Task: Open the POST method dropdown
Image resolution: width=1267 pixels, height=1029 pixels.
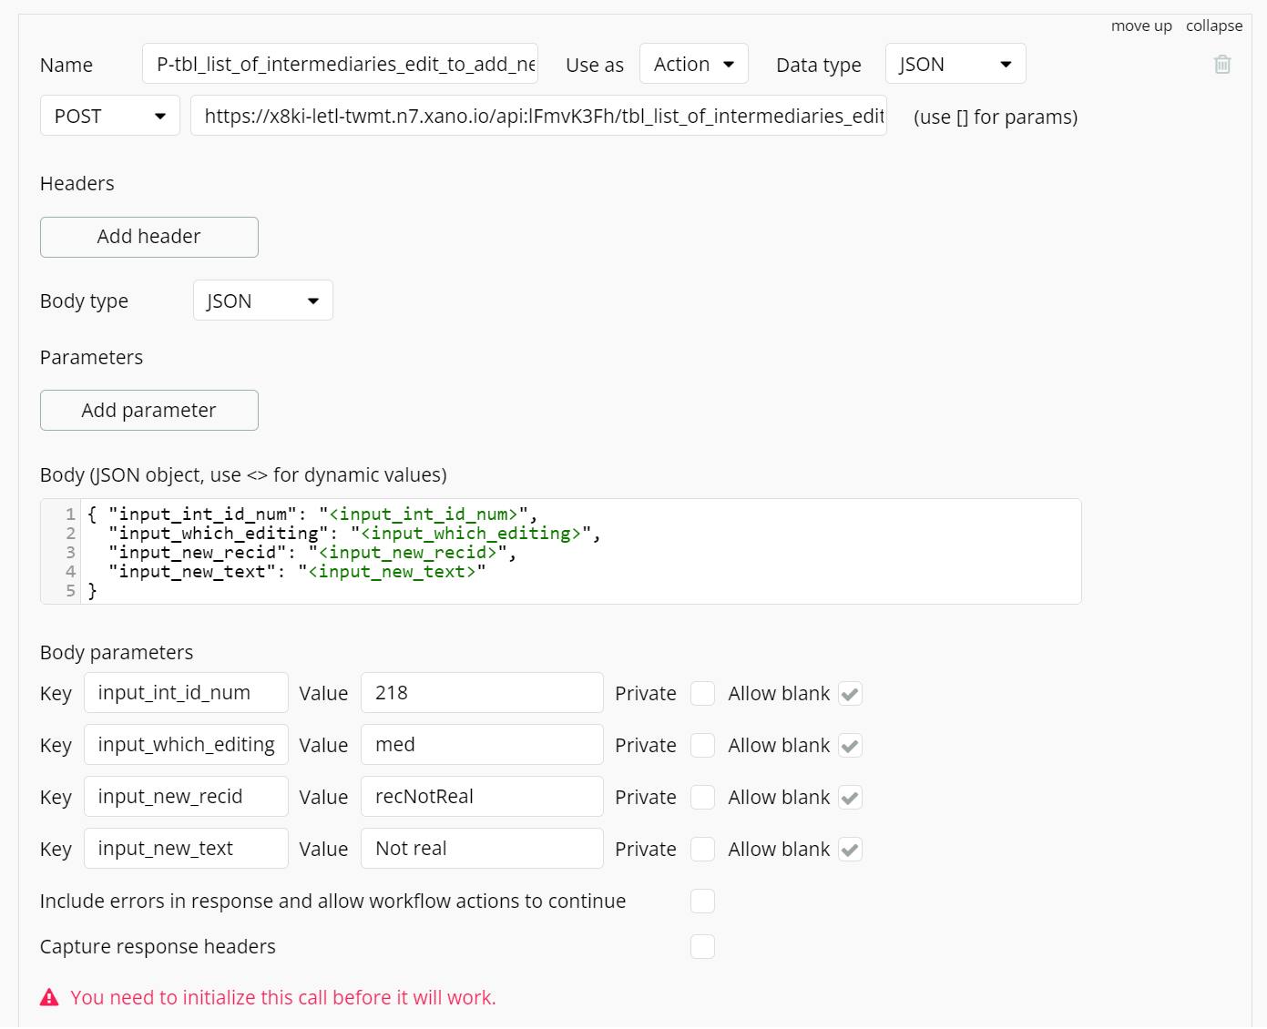Action: point(109,117)
